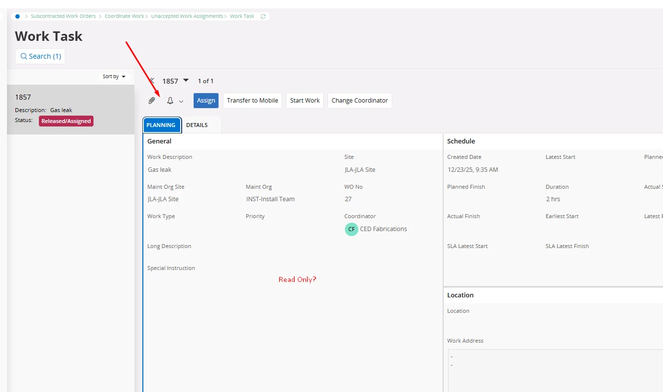
Task: Open attachments with the paperclip icon
Action: (x=152, y=101)
